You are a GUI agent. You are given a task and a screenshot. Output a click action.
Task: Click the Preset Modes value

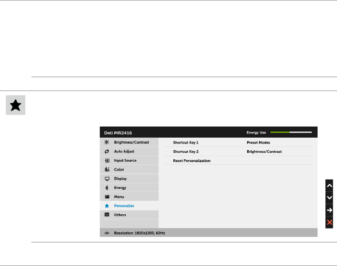click(x=258, y=143)
